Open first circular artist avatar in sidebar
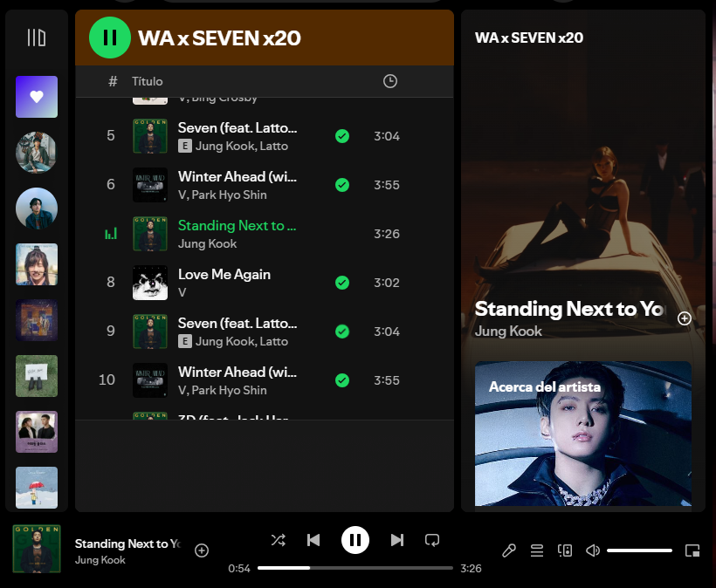 [x=37, y=153]
